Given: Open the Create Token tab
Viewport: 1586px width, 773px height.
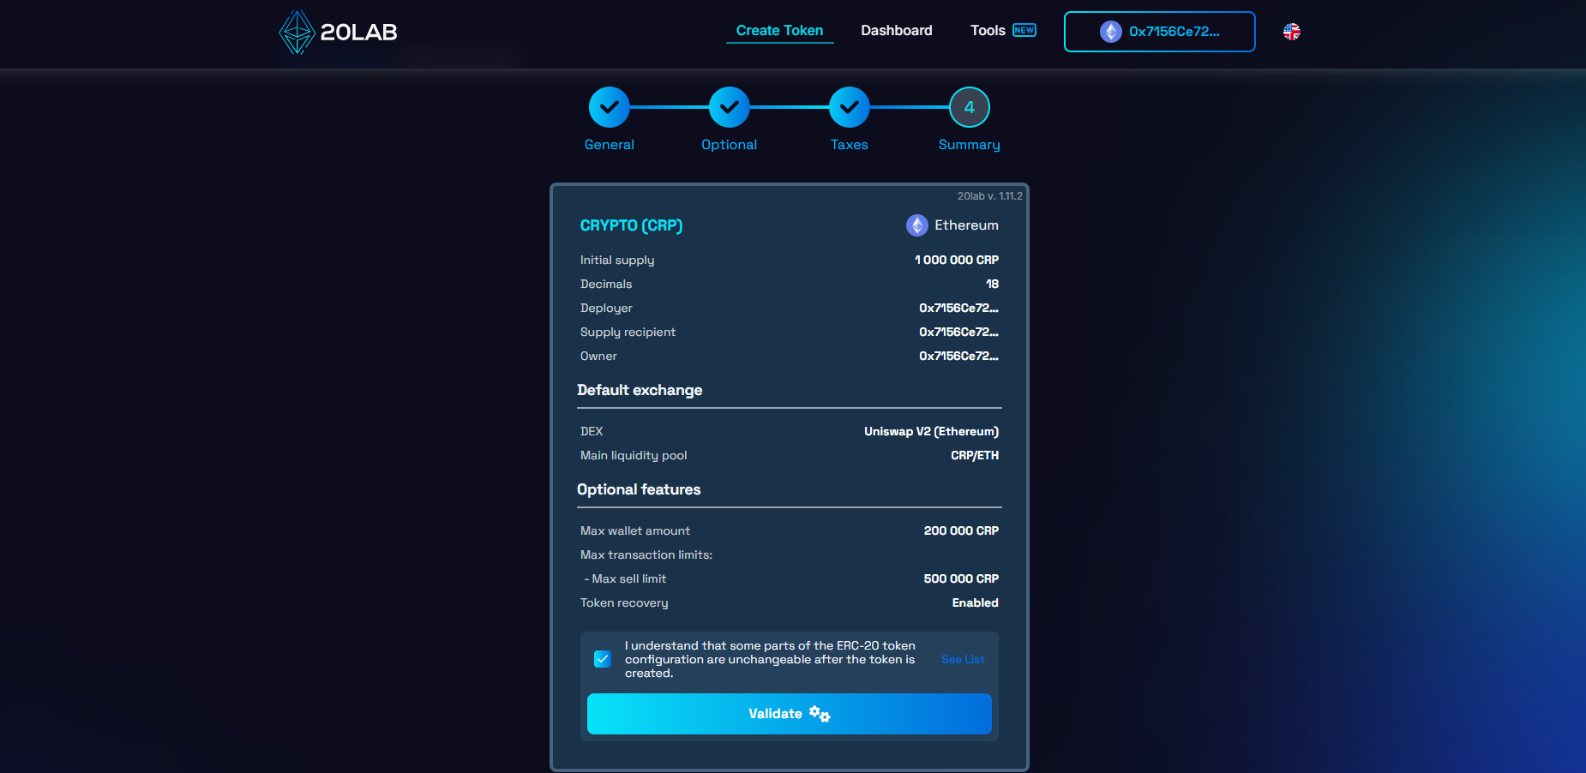Looking at the screenshot, I should 779,31.
